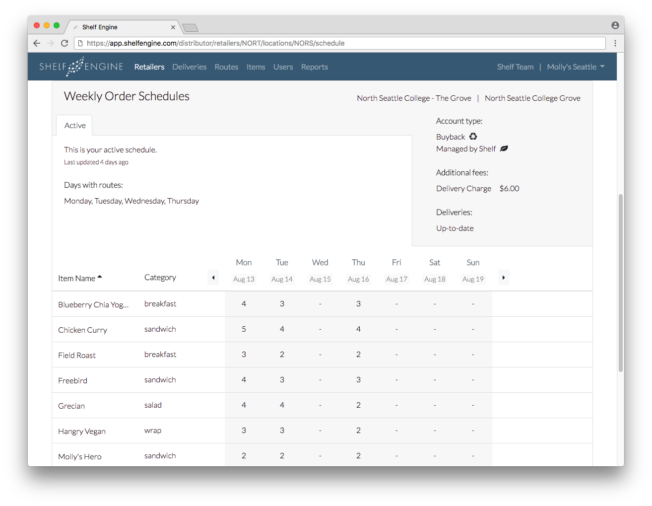The width and height of the screenshot is (652, 506).
Task: Select the Hangry Vegan item
Action: coord(82,432)
